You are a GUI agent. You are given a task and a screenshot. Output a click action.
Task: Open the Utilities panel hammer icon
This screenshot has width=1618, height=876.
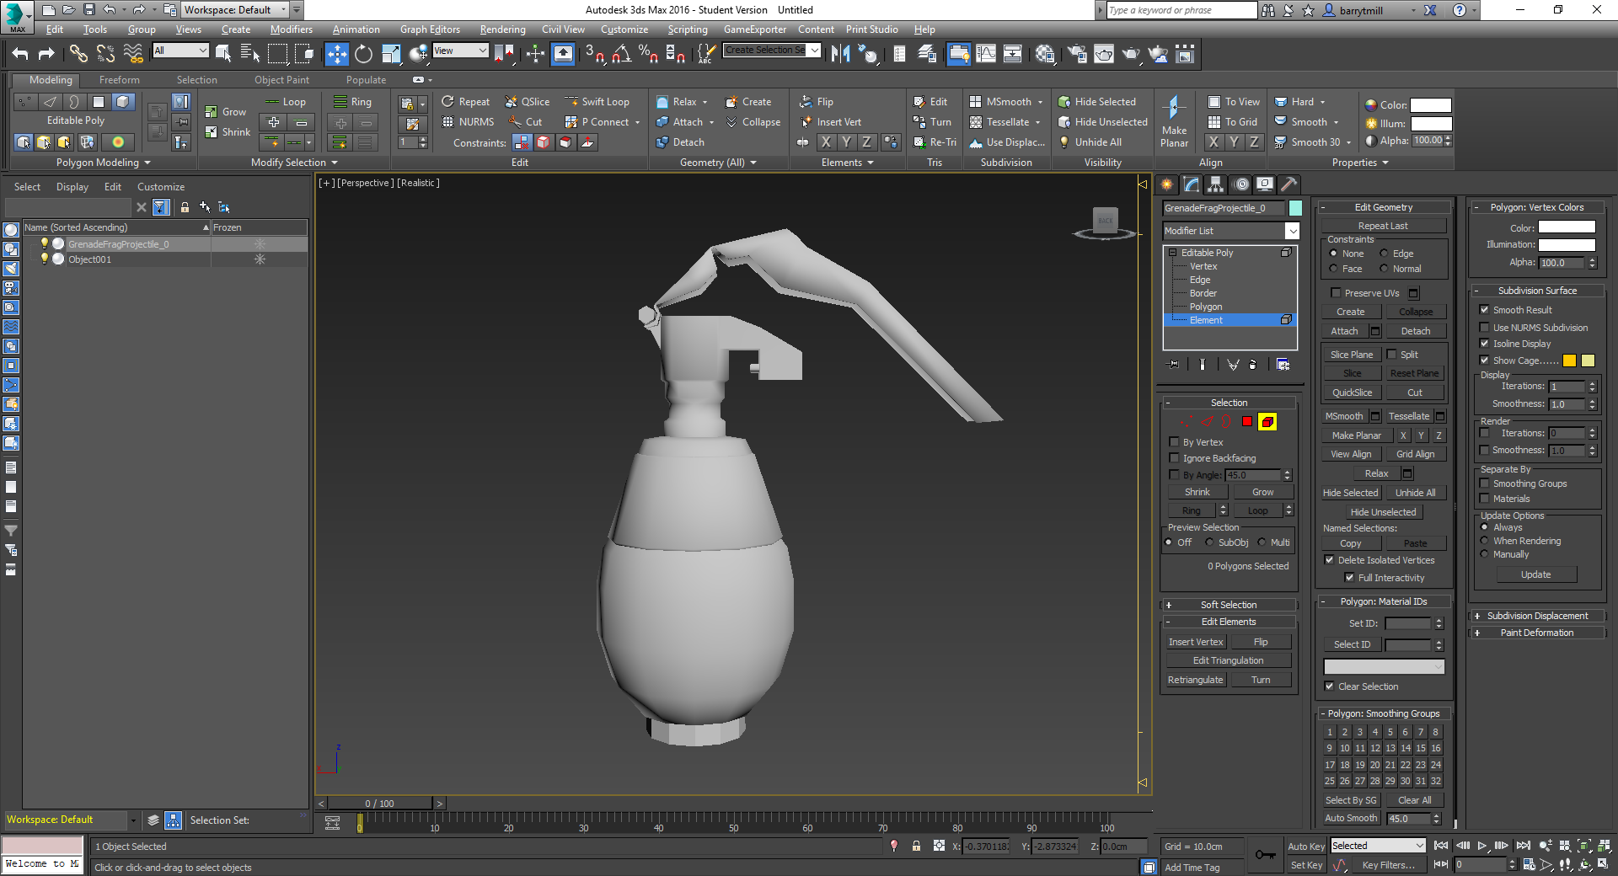[1289, 184]
